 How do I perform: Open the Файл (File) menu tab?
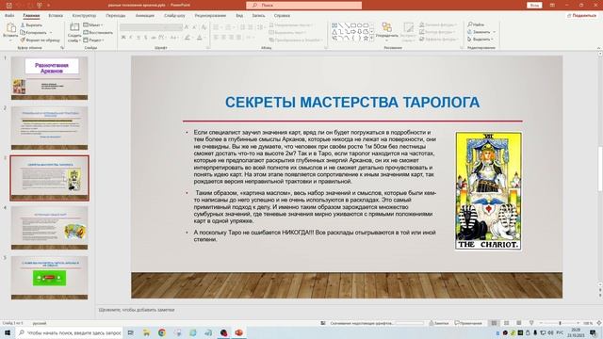[9, 16]
